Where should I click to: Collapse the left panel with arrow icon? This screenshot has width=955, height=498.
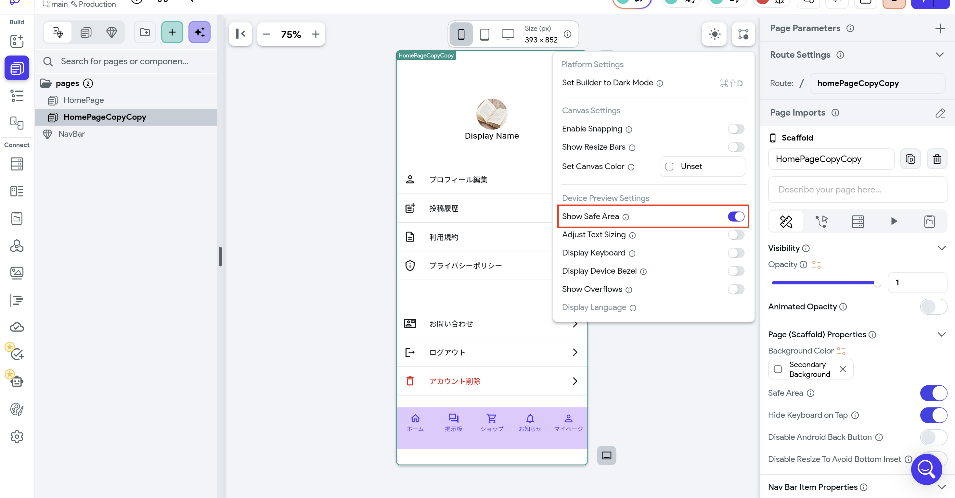pos(240,34)
